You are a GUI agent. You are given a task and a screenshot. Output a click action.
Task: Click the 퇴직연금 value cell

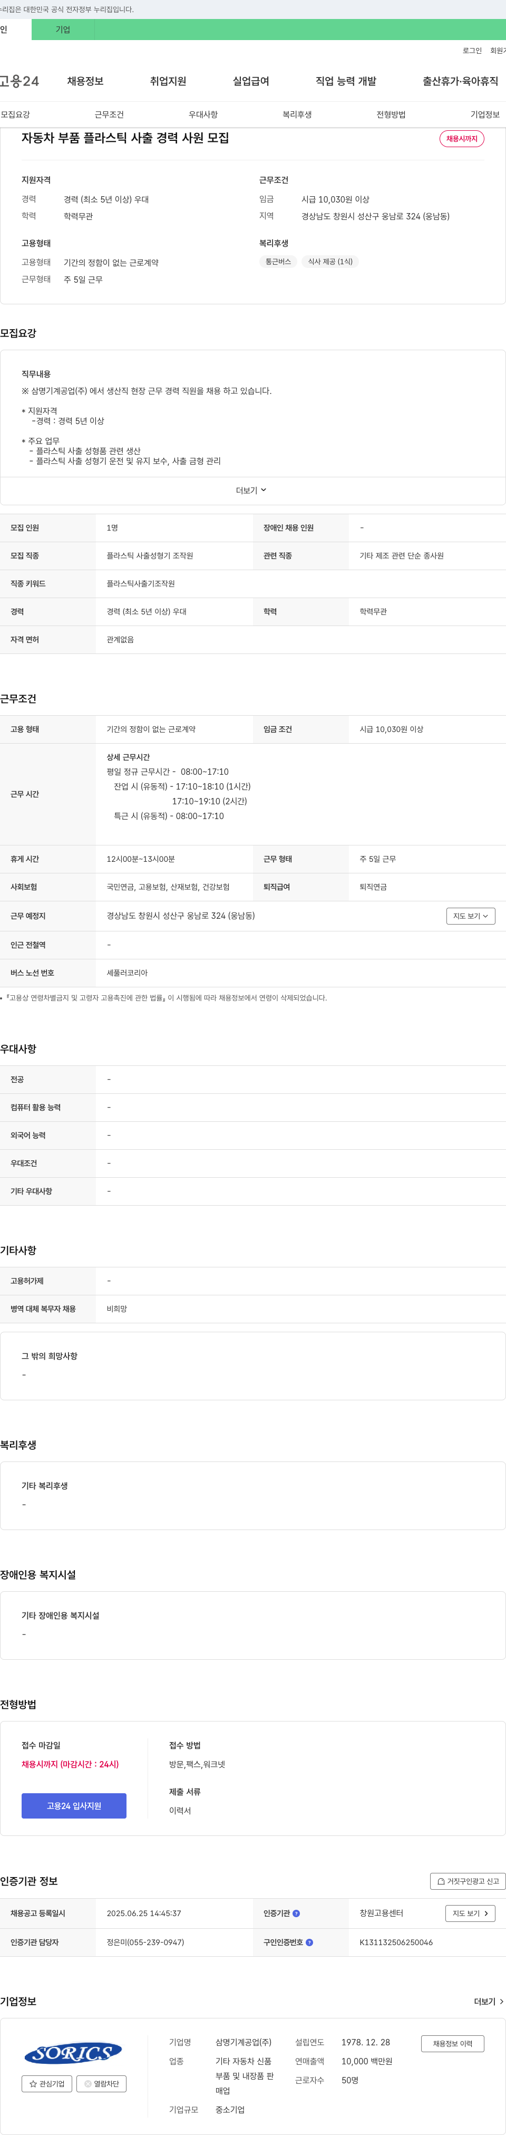[373, 888]
